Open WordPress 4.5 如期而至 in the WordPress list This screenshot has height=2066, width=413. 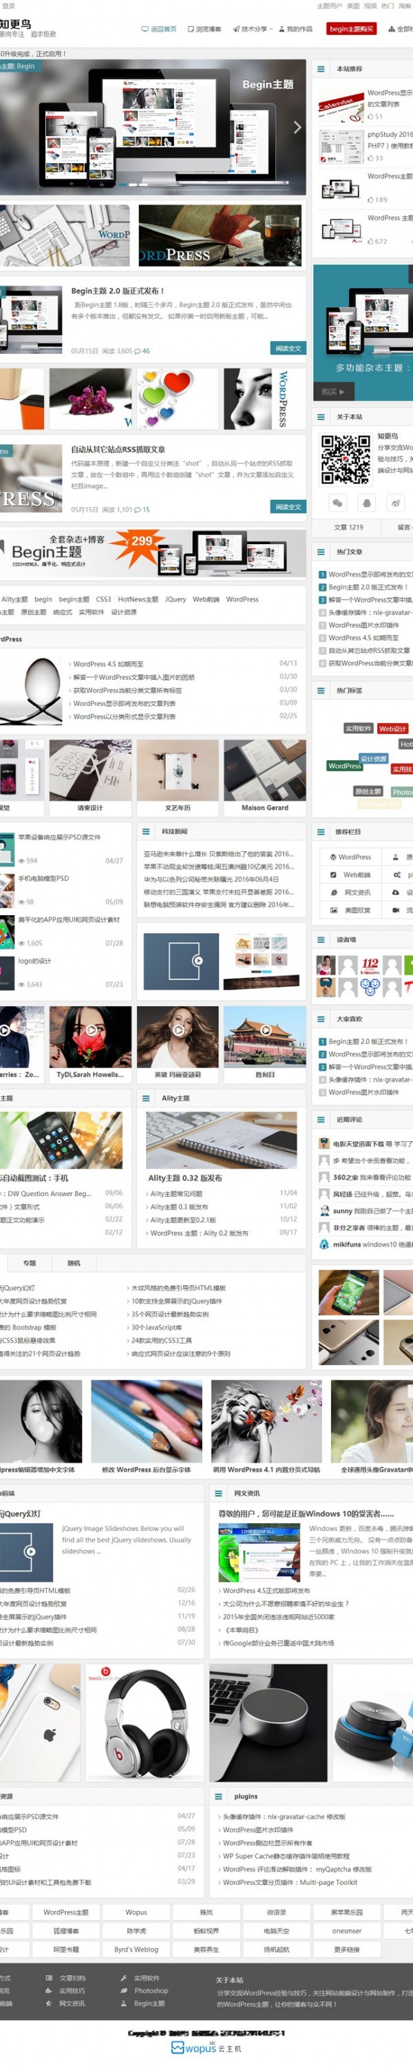(108, 664)
